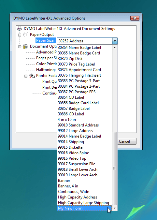Collapse the Printer Features tree node
The width and height of the screenshot is (157, 220).
pos(26,76)
